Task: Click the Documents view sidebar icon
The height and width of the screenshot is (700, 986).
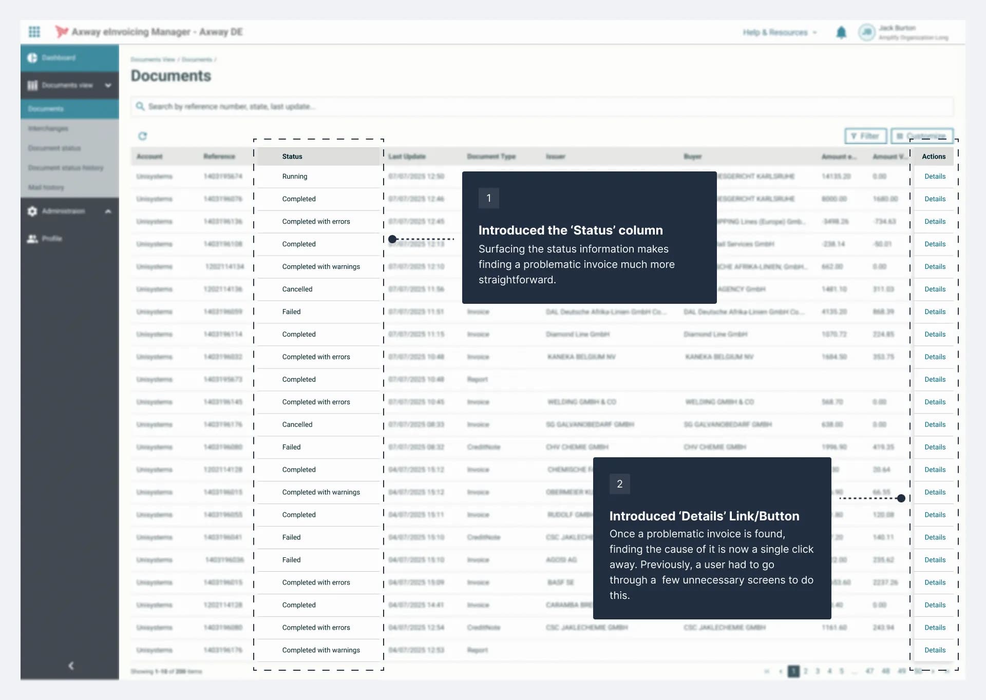Action: (32, 85)
